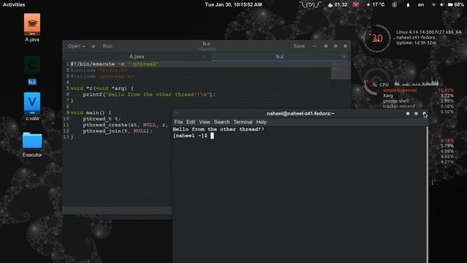Click the terminal title 'naheel@naheel-z41-fedora:~'
This screenshot has width=467, height=263.
click(300, 114)
